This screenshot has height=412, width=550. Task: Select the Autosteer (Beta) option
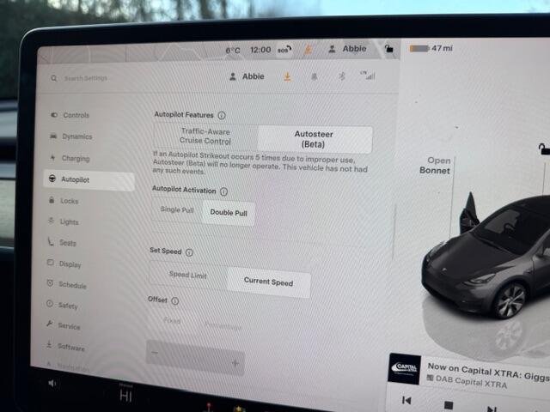tap(315, 140)
